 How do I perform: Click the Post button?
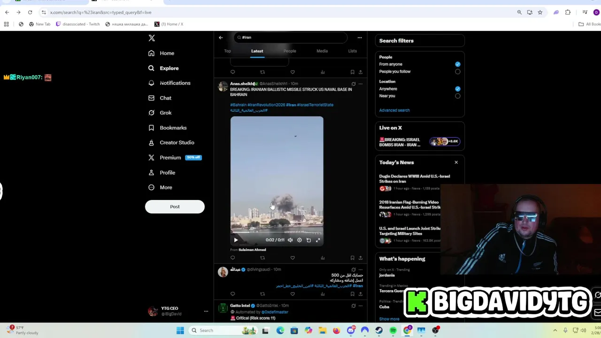[x=175, y=207]
